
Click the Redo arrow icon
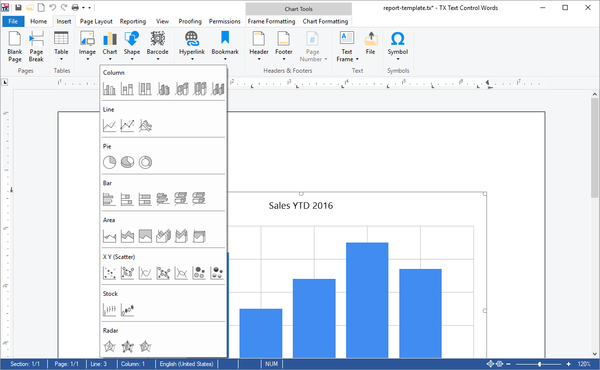click(64, 7)
